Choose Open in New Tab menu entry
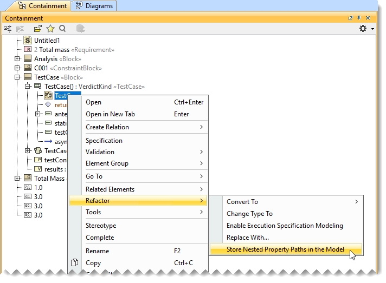Screen dimensions: 386x283 [x=110, y=114]
